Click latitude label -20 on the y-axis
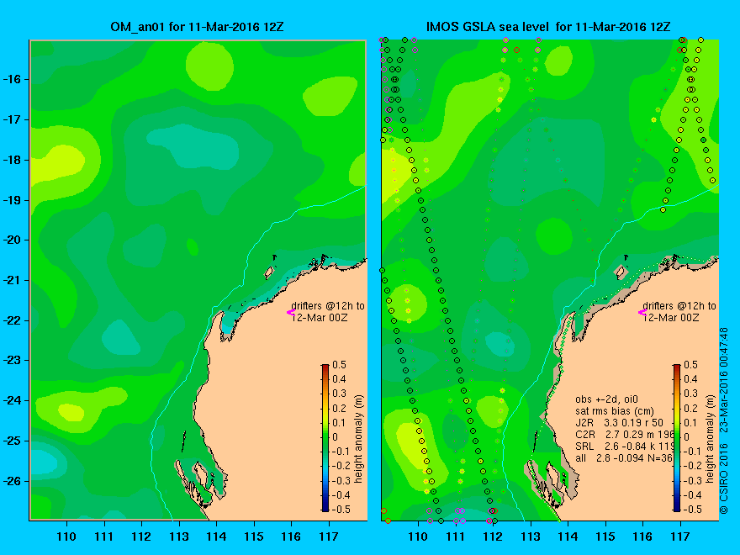 coord(13,240)
